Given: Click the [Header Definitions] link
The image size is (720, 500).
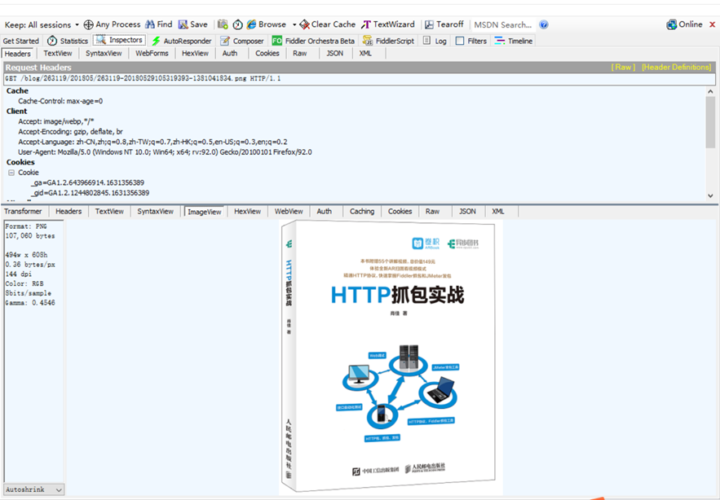Looking at the screenshot, I should click(677, 67).
